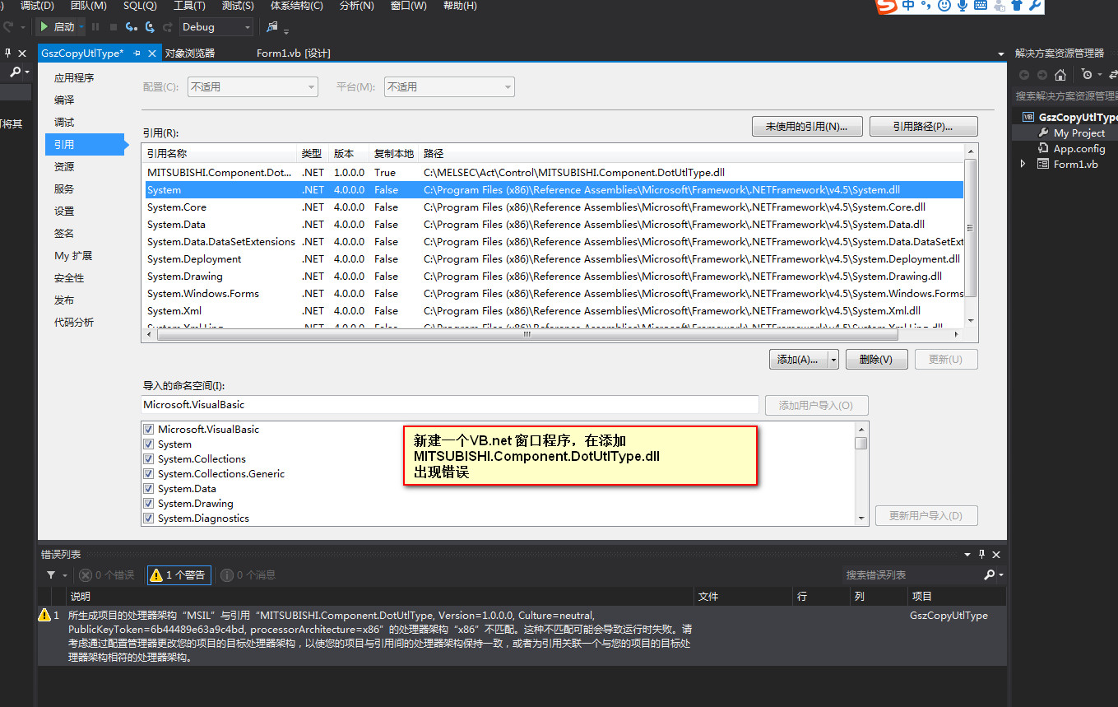Toggle the System.Collections.Generic namespace checkbox
Viewport: 1118px width, 707px height.
149,474
